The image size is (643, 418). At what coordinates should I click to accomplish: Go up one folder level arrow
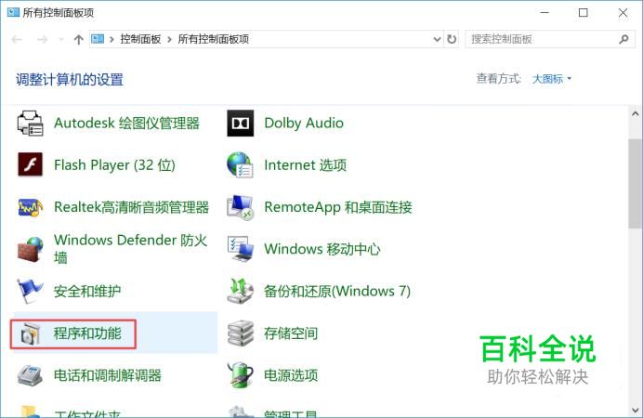pos(78,39)
